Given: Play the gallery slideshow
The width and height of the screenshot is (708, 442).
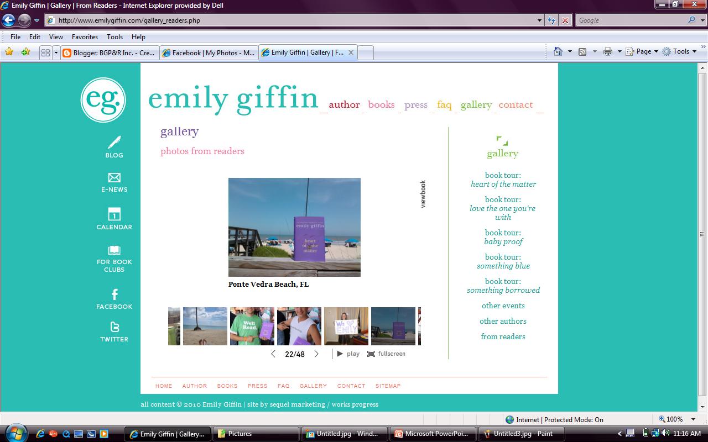Looking at the screenshot, I should tap(348, 354).
